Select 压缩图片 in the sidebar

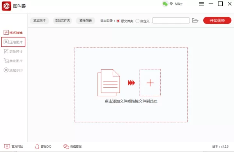pos(13,42)
